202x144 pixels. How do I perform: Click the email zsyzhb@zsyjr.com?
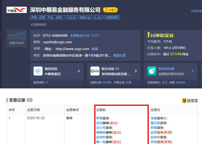57,42
